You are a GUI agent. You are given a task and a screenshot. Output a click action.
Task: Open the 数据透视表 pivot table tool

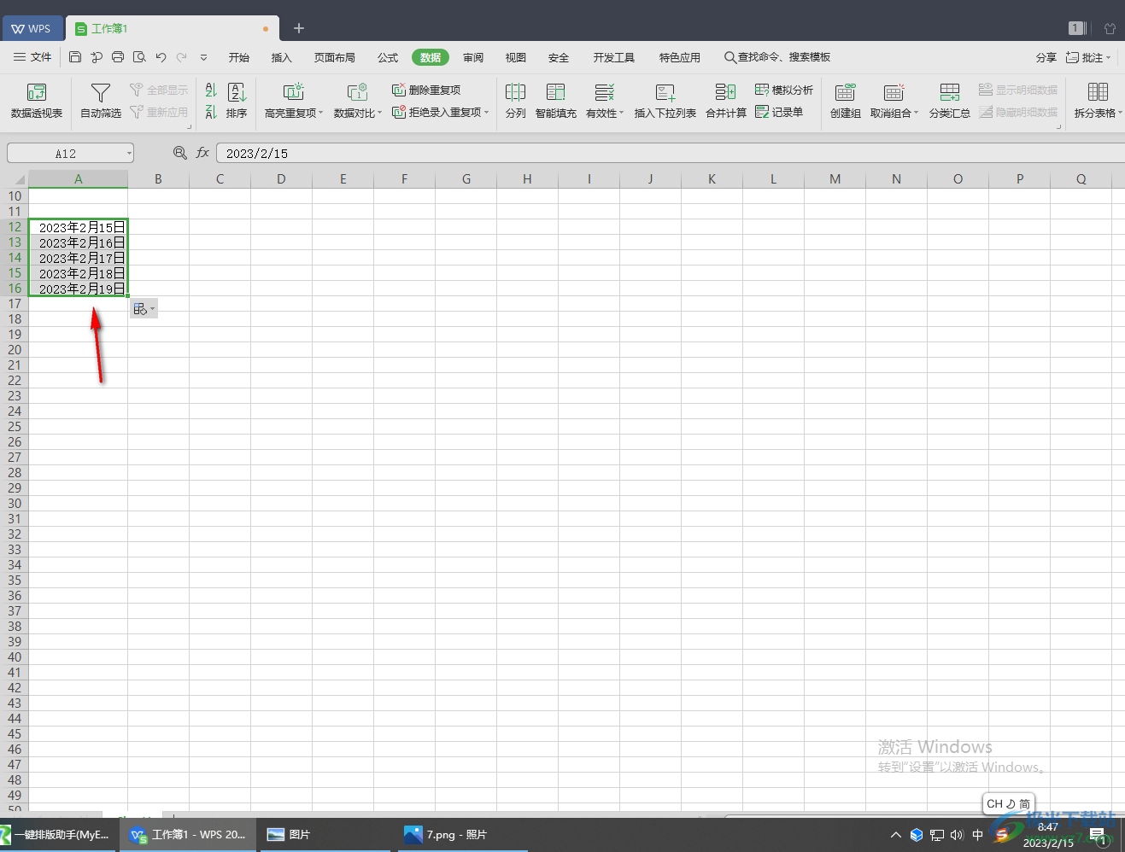36,101
